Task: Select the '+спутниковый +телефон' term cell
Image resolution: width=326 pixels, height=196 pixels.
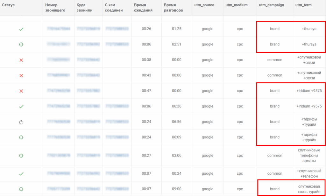Action: [x=308, y=174]
